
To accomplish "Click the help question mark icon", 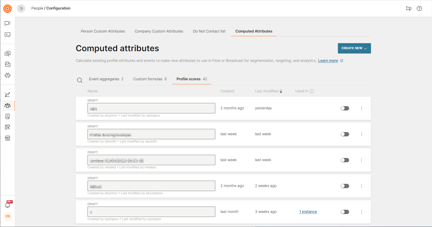I will pyautogui.click(x=419, y=8).
